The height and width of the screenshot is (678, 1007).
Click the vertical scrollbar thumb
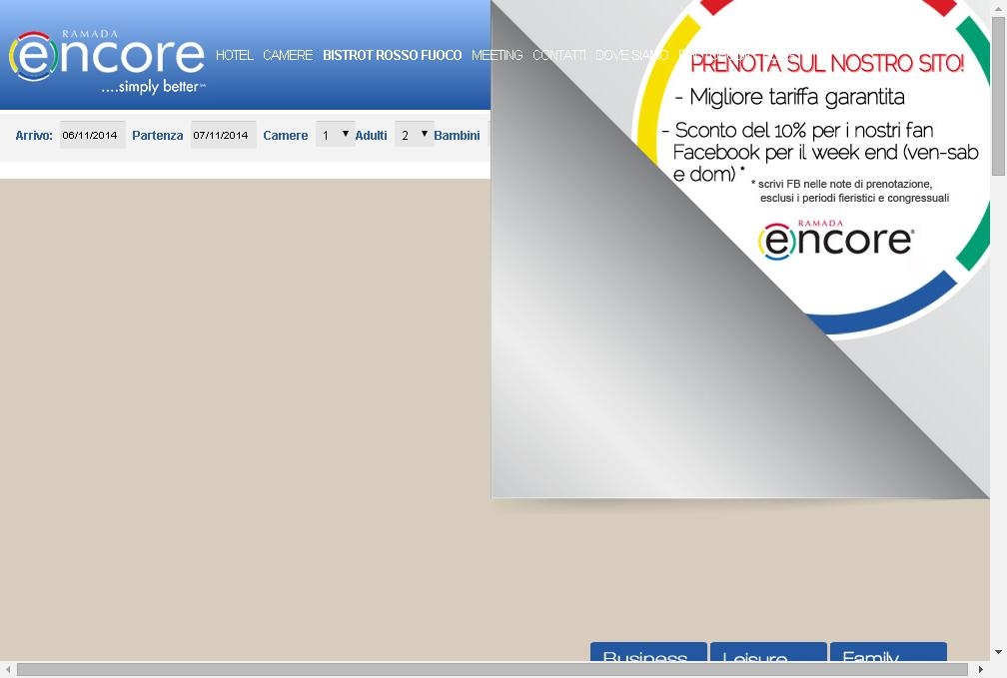coord(998,96)
